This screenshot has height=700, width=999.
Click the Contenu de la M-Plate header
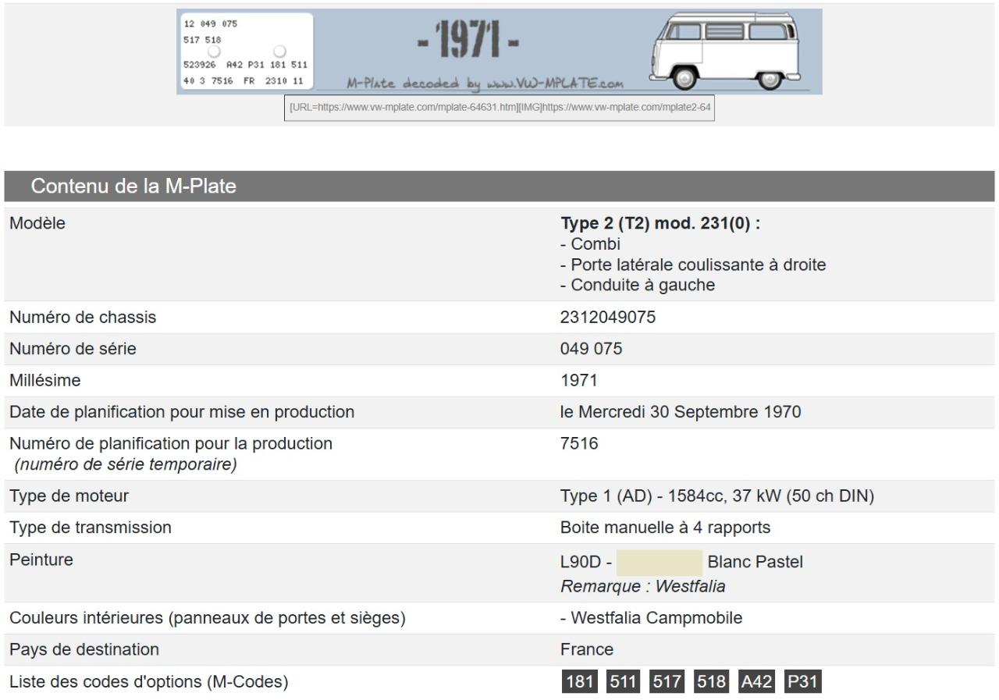tap(133, 187)
